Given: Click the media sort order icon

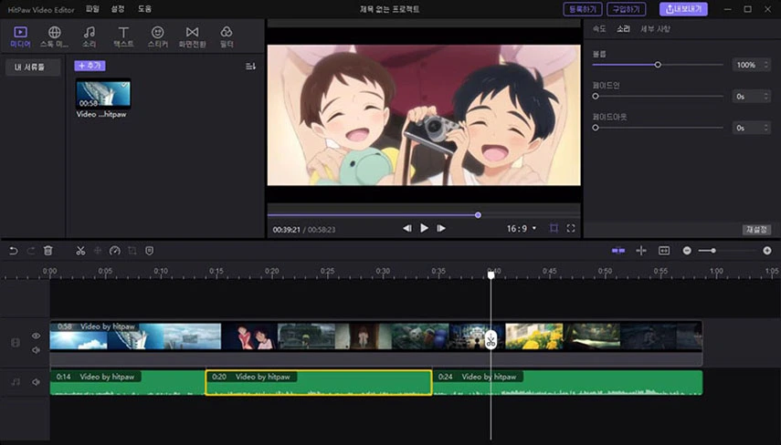Looking at the screenshot, I should click(250, 67).
